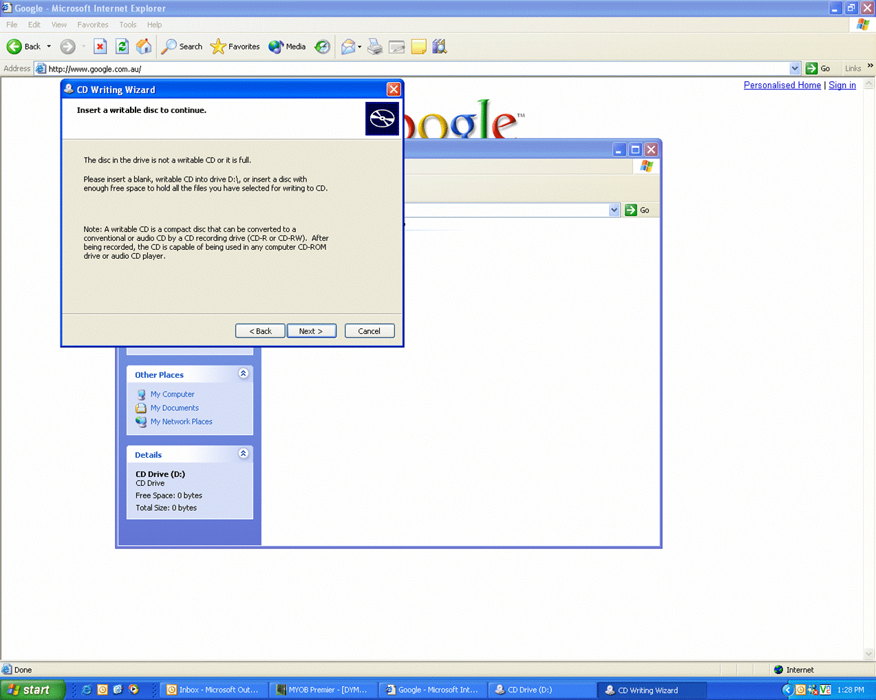Click the Go arrow in CD Drive window
The image size is (876, 700).
click(x=631, y=210)
